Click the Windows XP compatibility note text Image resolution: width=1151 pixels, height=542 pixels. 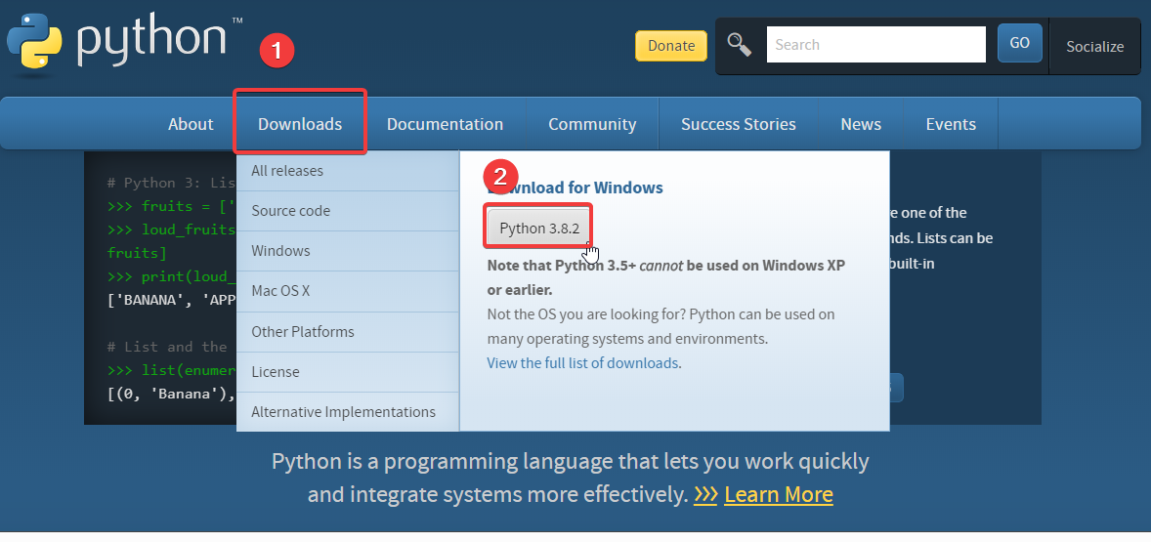click(x=665, y=277)
